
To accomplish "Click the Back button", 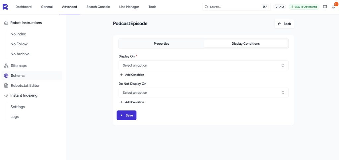I will tap(284, 24).
